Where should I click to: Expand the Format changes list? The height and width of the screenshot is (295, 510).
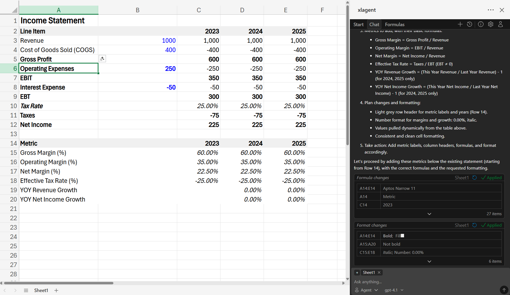(429, 261)
